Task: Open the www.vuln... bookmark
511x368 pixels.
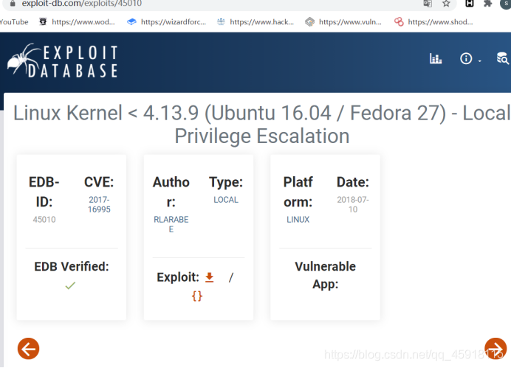Action: point(343,22)
